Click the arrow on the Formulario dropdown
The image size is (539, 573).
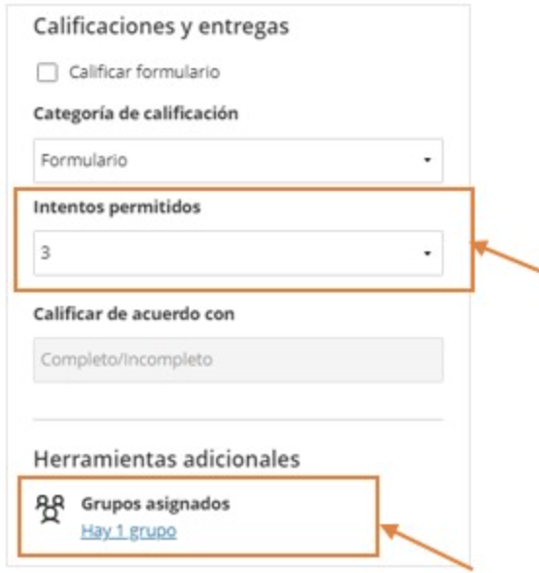coord(427,160)
